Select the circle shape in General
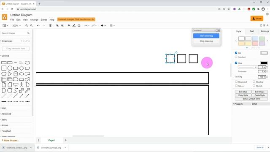The image size is (270, 152). tap(10, 68)
